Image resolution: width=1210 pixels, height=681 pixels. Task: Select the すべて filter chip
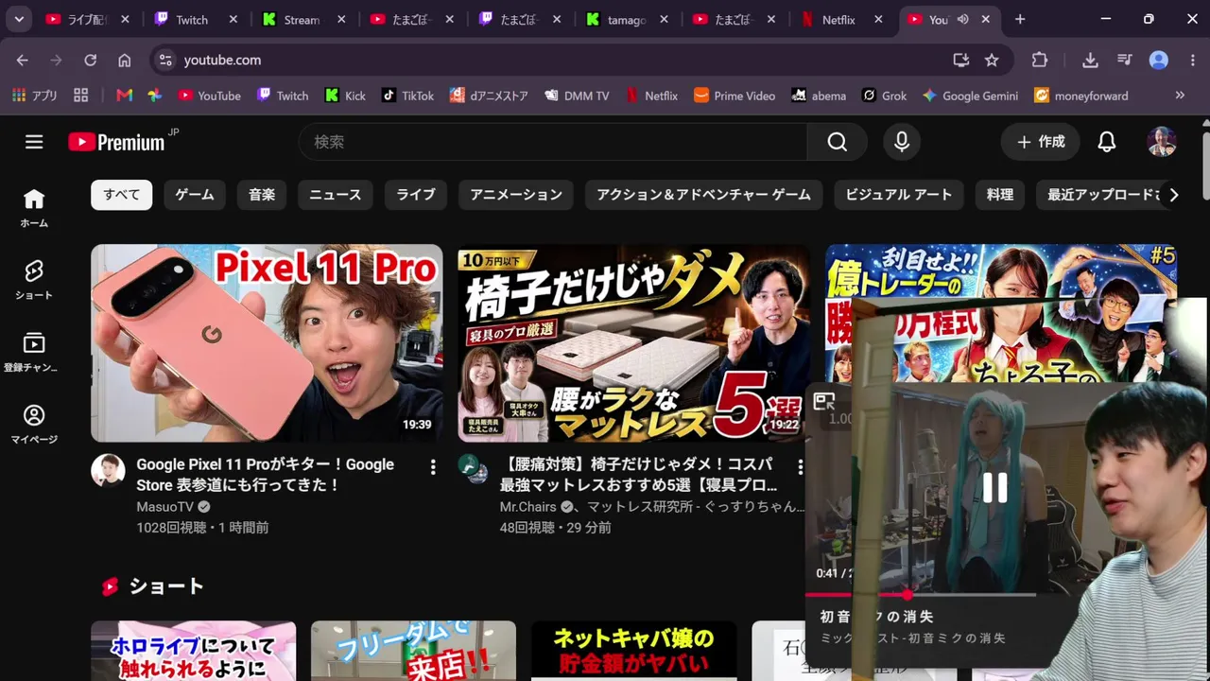click(121, 195)
